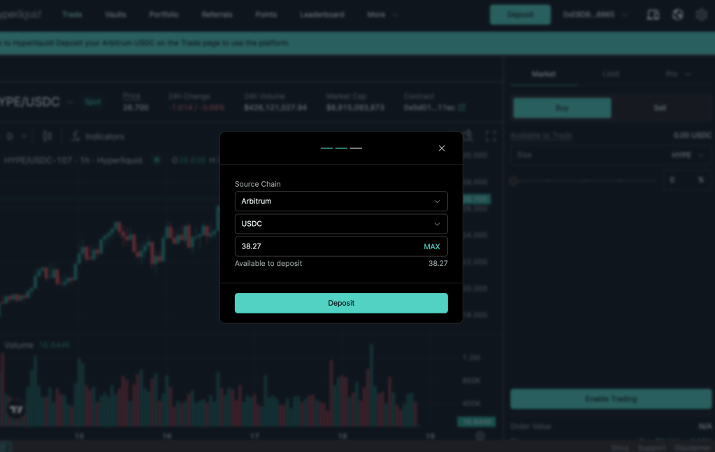Open the settings gear icon

click(x=701, y=15)
